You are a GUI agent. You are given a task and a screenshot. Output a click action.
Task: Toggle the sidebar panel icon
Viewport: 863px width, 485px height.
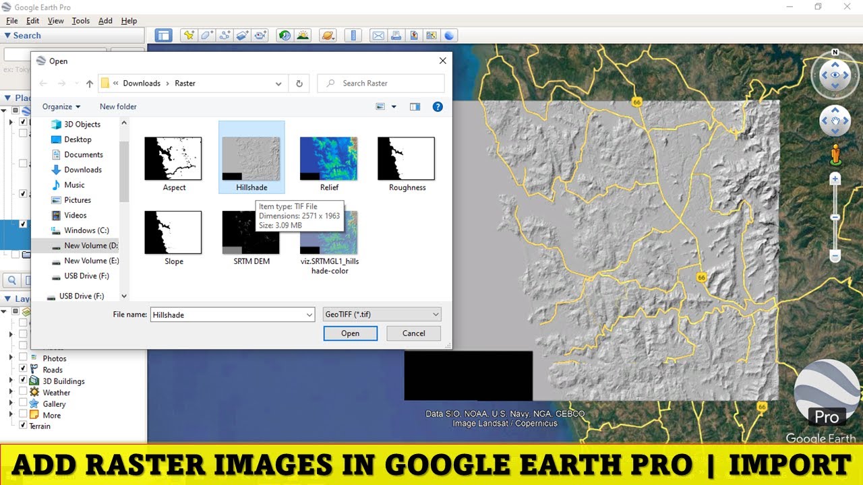(x=164, y=36)
